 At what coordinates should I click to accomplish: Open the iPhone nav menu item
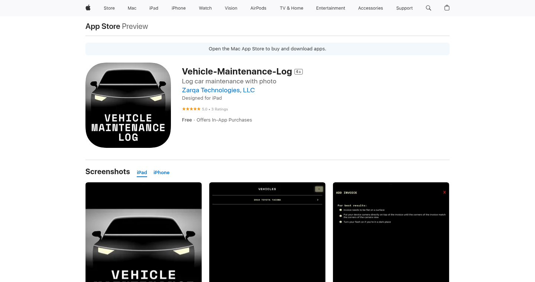coord(179,8)
